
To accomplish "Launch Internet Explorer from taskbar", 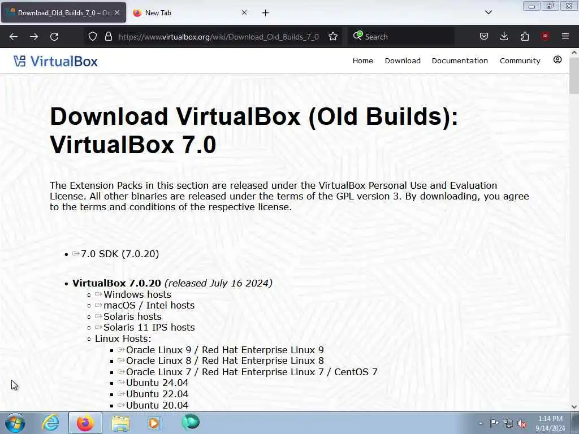I will coord(50,423).
